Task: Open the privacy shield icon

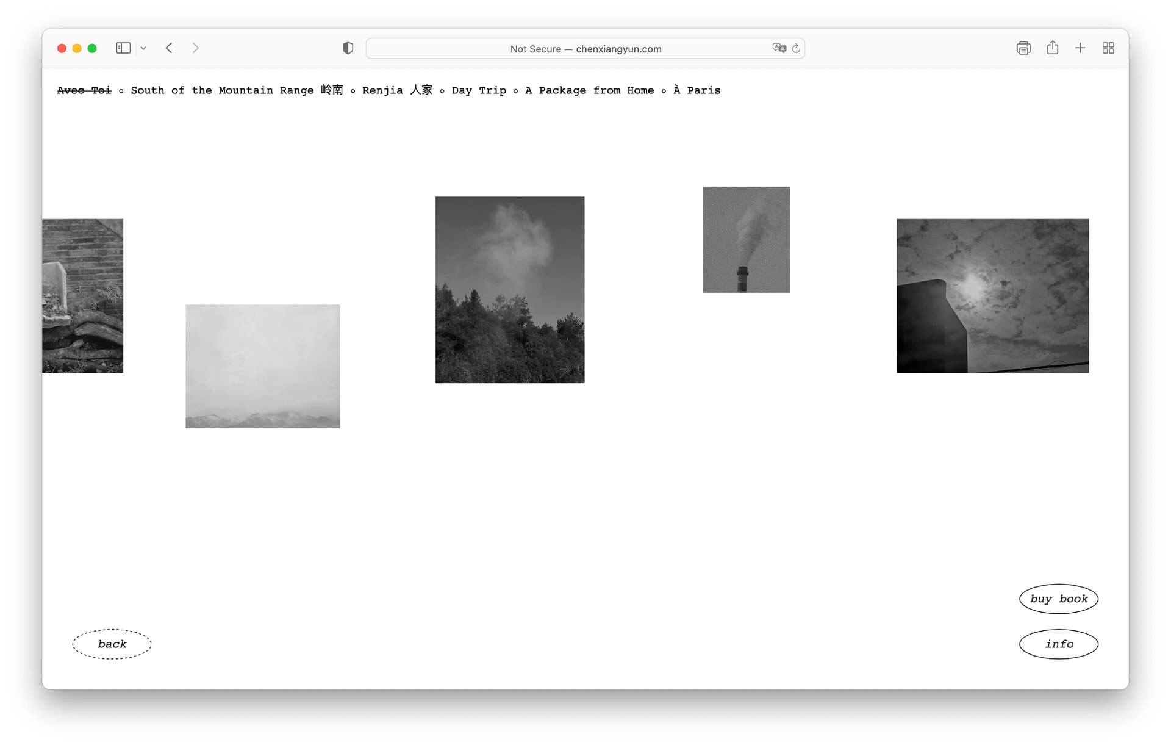Action: click(348, 48)
